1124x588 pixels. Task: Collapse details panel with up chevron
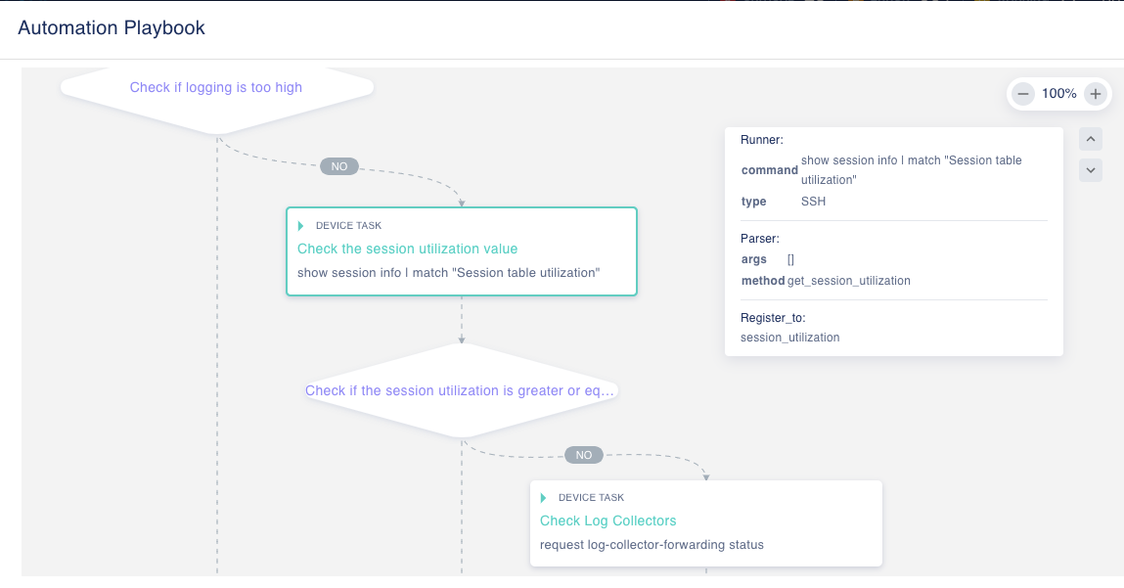(1091, 139)
